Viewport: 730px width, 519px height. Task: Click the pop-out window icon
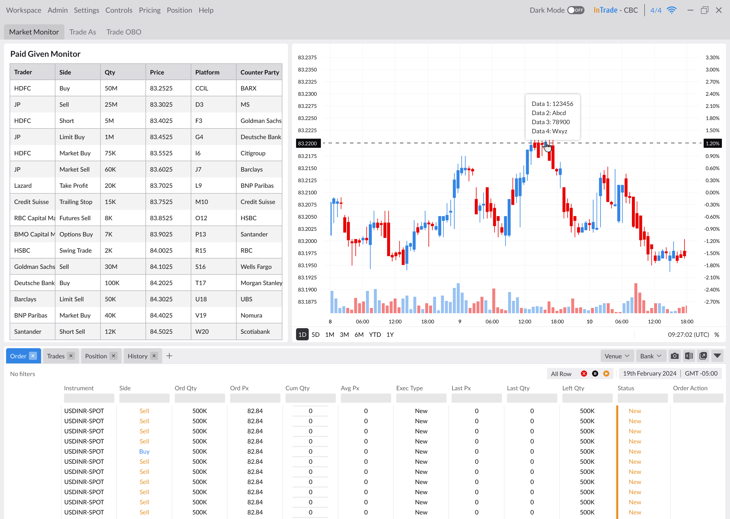(x=703, y=356)
